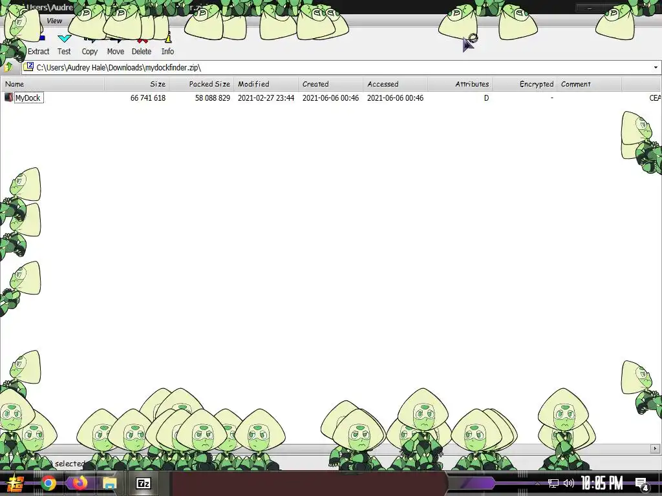Viewport: 662px width, 496px height.
Task: Select the MyDock folder name
Action: pos(28,98)
